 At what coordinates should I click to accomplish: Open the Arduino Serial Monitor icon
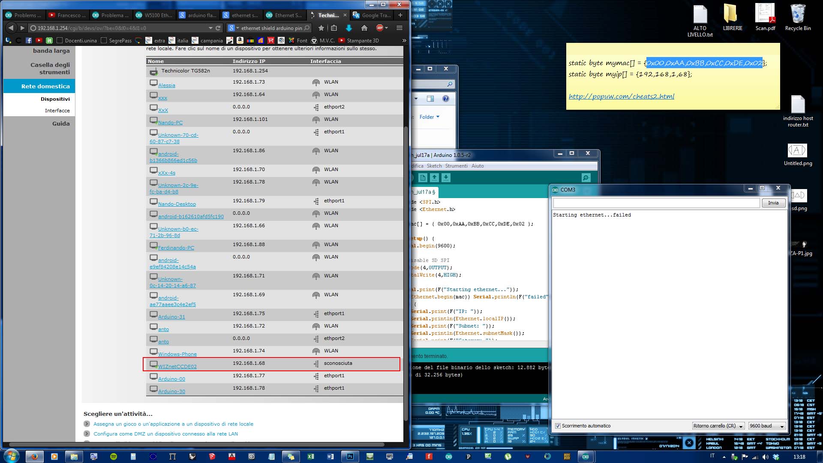[x=586, y=177]
